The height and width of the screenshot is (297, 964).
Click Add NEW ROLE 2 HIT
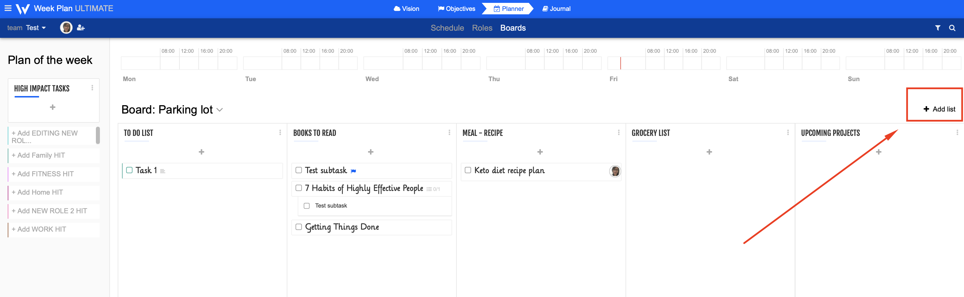[54, 211]
